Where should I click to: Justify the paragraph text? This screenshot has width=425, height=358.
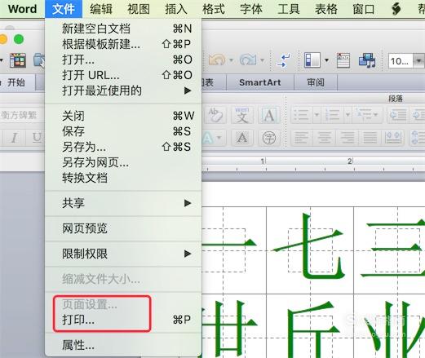click(370, 138)
